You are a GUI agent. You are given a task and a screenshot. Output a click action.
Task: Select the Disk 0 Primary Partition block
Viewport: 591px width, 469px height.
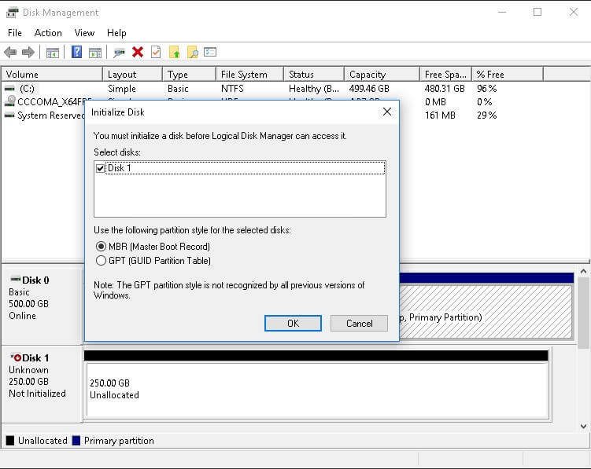[486, 312]
